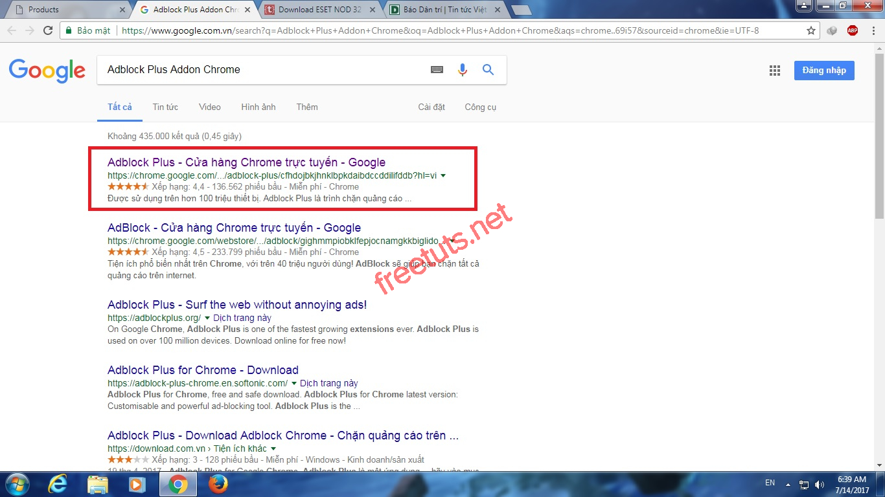
Task: Close the Products tab
Action: (122, 10)
